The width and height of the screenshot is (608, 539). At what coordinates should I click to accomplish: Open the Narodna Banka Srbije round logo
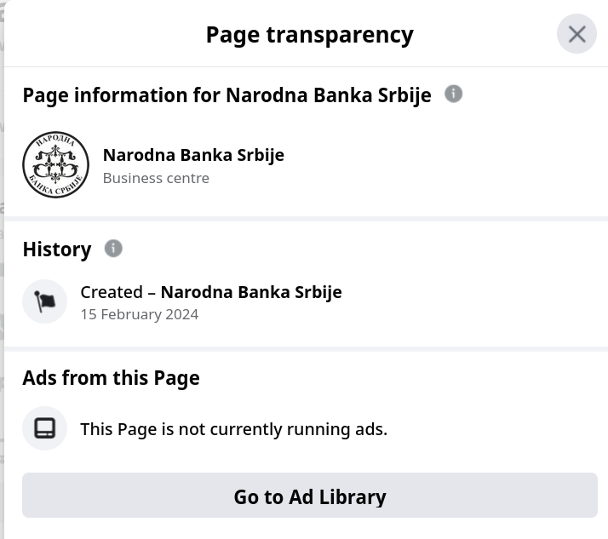click(56, 164)
